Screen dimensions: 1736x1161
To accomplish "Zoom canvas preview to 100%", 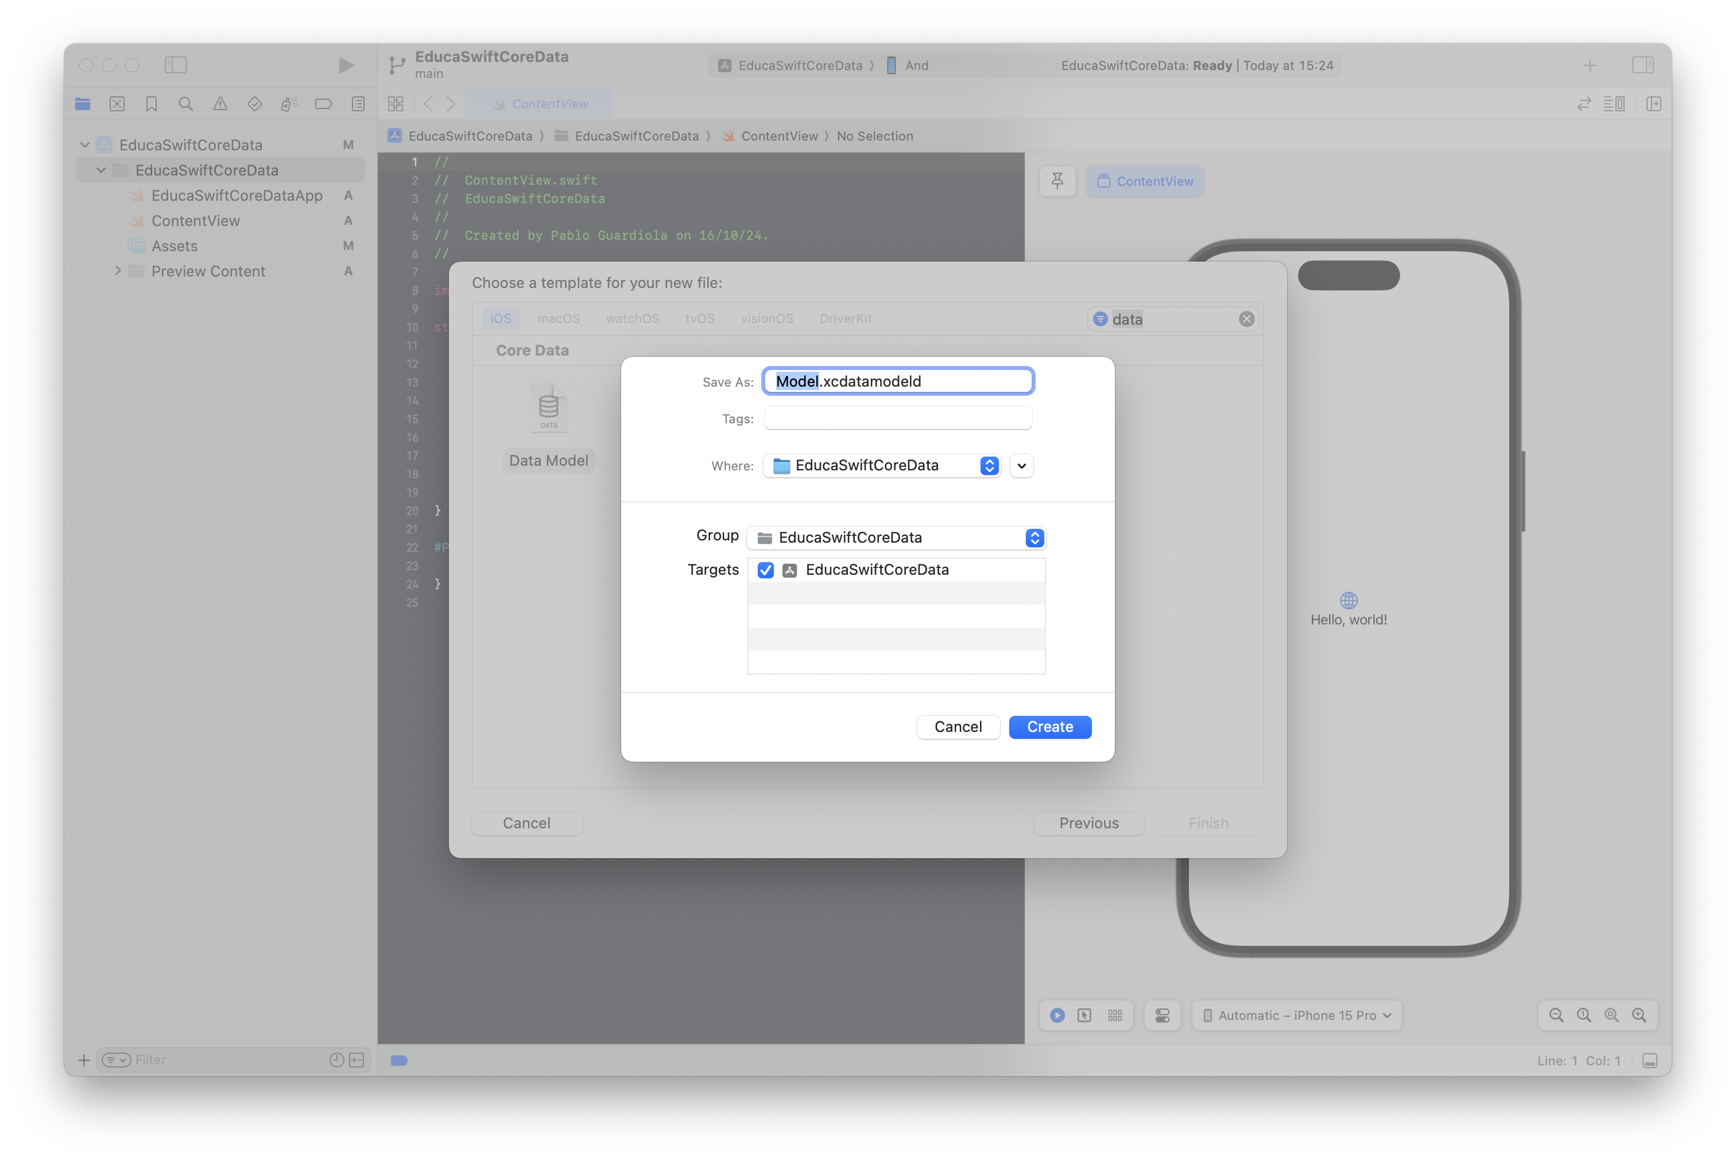I will 1584,1015.
